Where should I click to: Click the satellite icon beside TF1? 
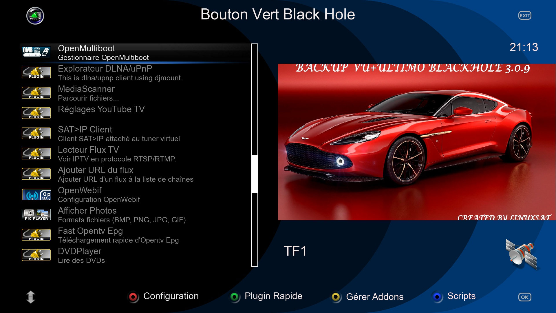[522, 254]
